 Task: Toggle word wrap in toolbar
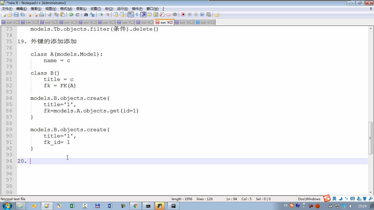(x=131, y=14)
